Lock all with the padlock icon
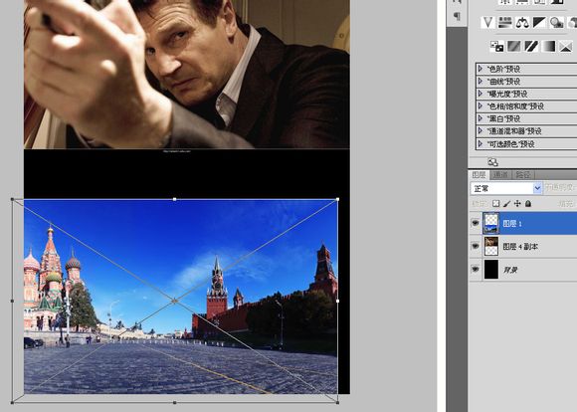The height and width of the screenshot is (412, 577). (528, 204)
